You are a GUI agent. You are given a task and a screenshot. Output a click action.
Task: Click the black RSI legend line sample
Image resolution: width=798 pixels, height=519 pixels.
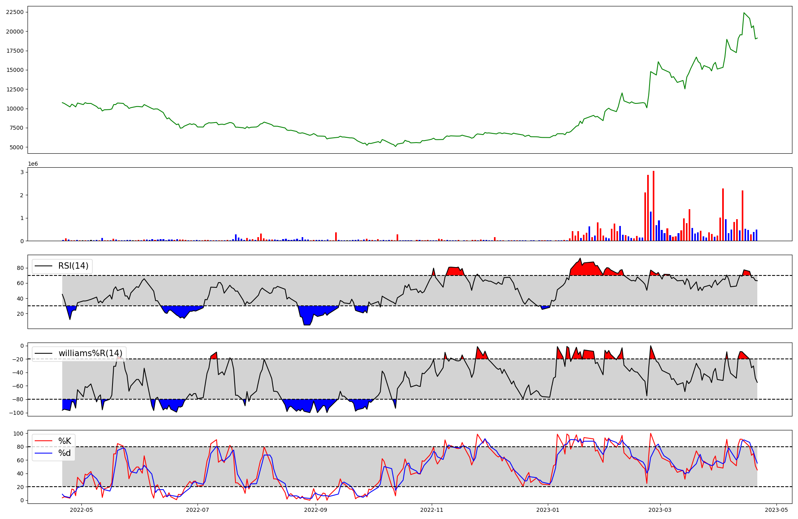click(x=43, y=266)
